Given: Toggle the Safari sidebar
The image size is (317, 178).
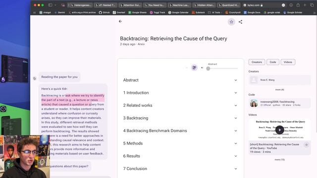Looking at the screenshot, I should coord(50,5).
